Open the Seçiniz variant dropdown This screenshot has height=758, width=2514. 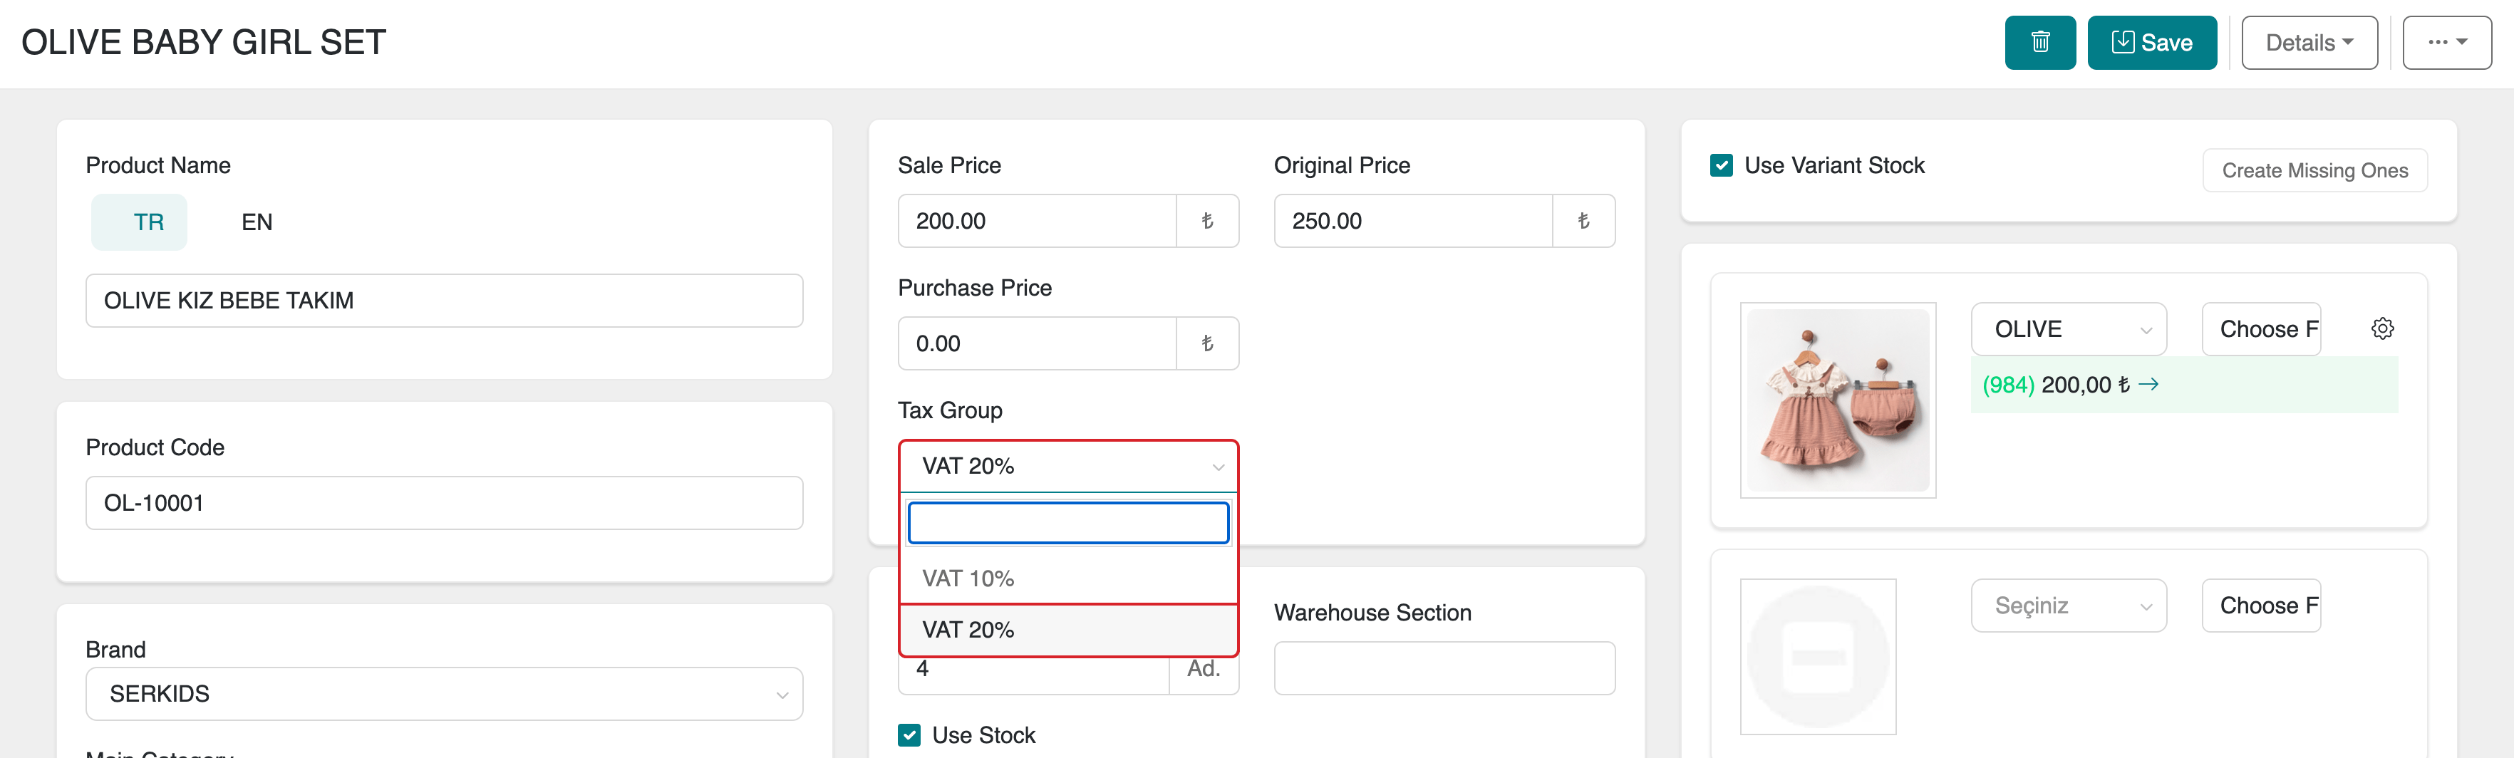click(x=2068, y=606)
